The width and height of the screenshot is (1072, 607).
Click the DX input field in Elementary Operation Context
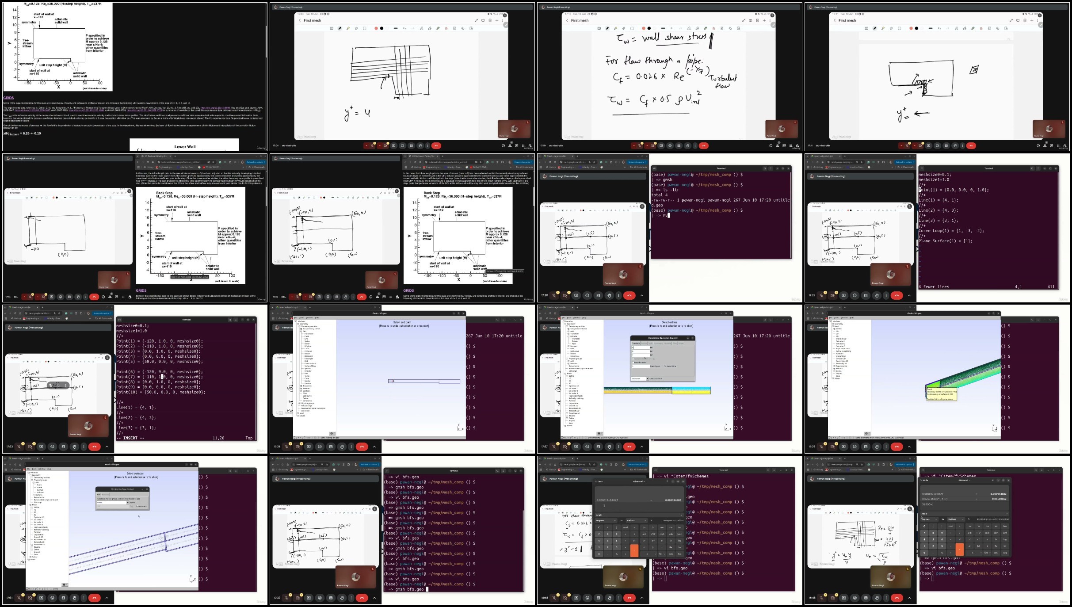click(x=640, y=347)
